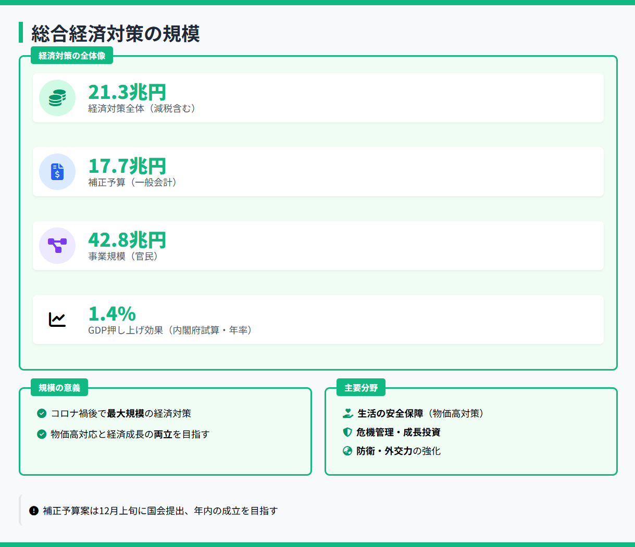The width and height of the screenshot is (635, 547).
Task: Click the blue invoice document icon
Action: (57, 172)
